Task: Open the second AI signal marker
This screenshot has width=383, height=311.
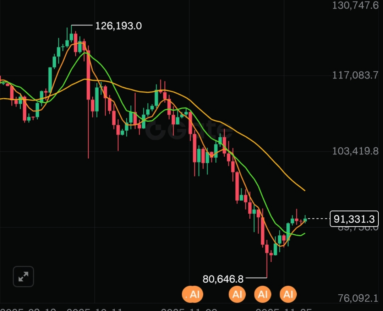Action: [237, 294]
